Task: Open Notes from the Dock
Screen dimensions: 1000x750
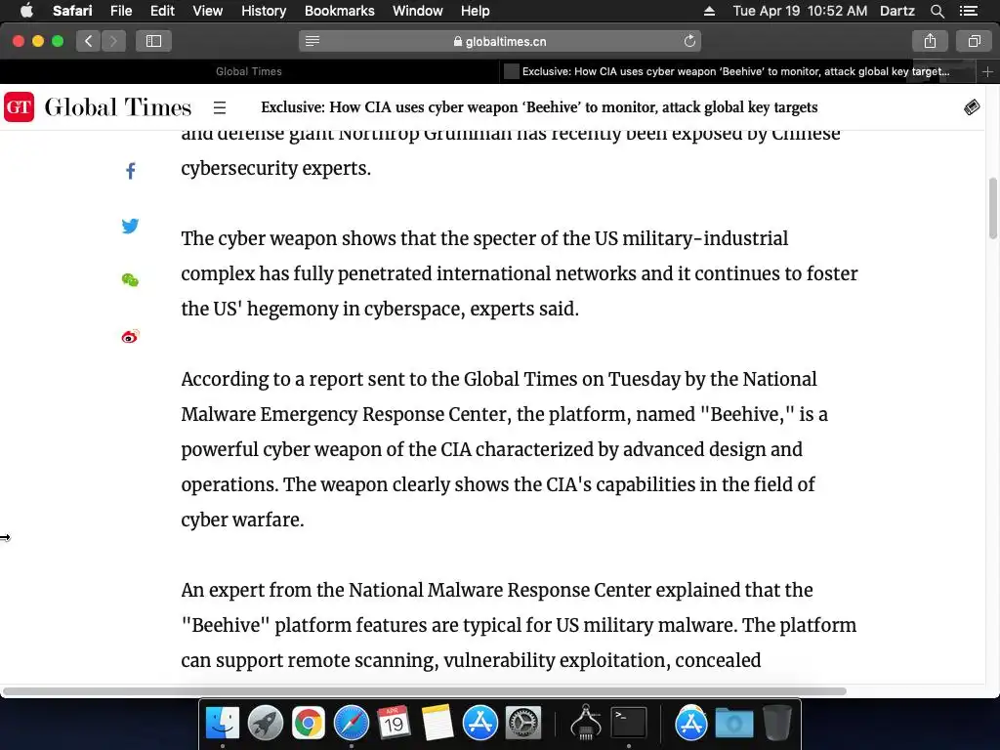Action: [437, 724]
